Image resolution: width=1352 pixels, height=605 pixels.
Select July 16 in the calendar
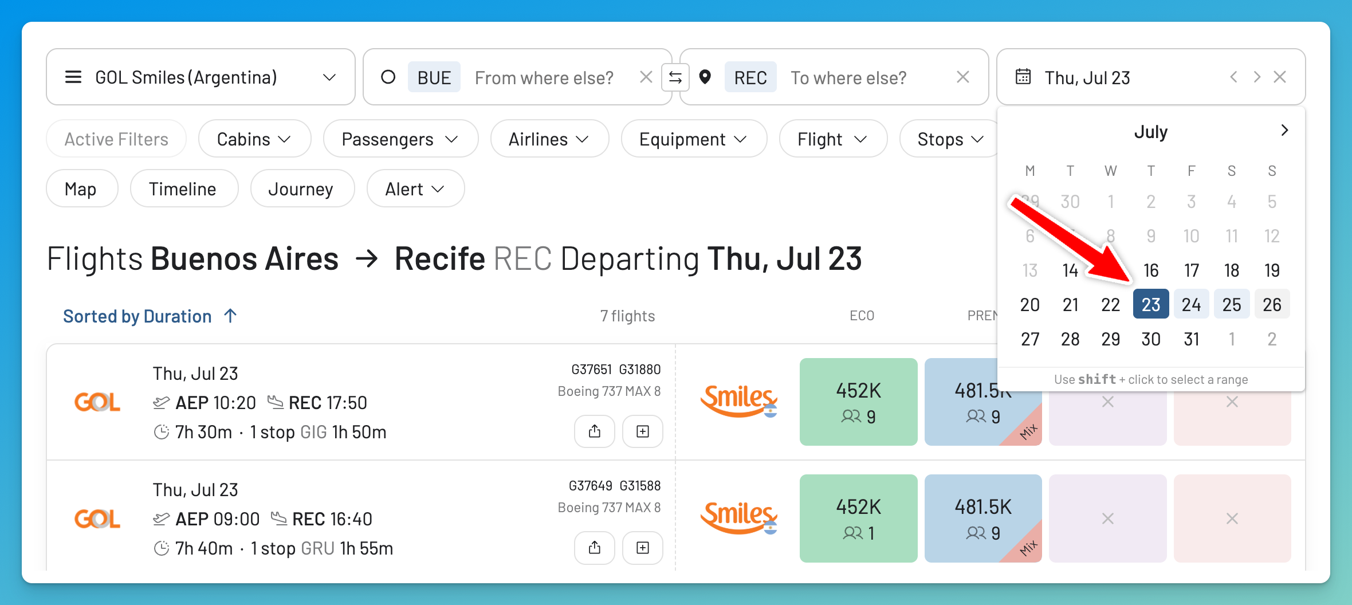(x=1151, y=270)
